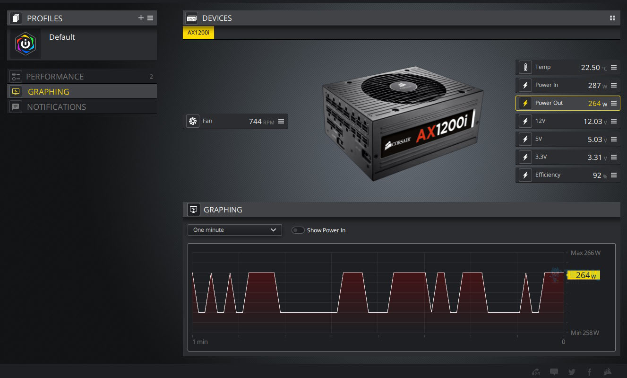Click the Corsair sails logo icon
627x378 pixels.
point(608,372)
